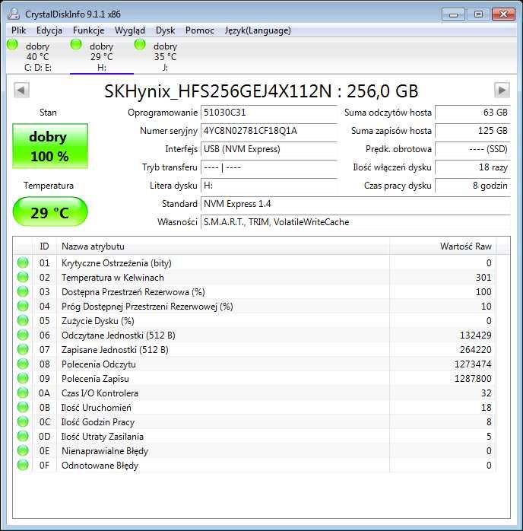523x531 pixels.
Task: Click status icon for Temperatura w Kelwinach row
Action: 23,278
